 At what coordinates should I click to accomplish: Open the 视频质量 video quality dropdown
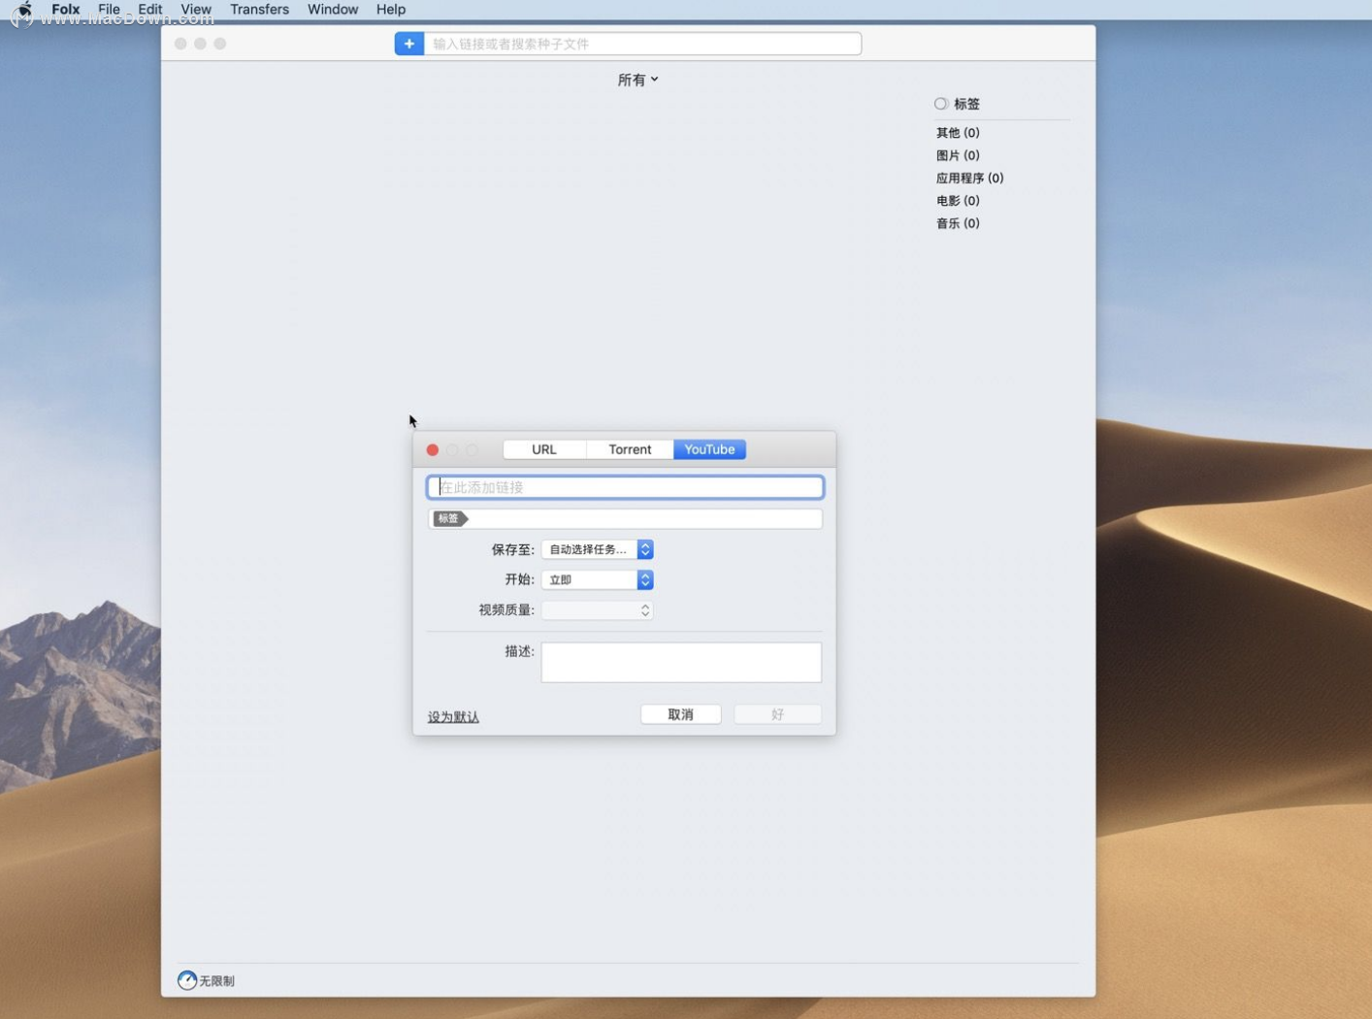[597, 609]
